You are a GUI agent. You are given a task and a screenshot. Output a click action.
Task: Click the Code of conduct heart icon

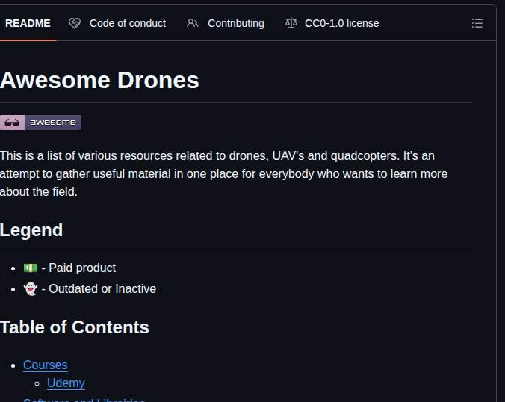pyautogui.click(x=75, y=23)
